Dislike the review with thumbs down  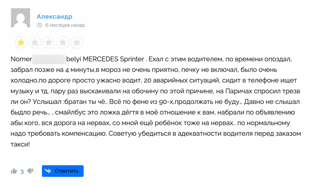click(31, 171)
